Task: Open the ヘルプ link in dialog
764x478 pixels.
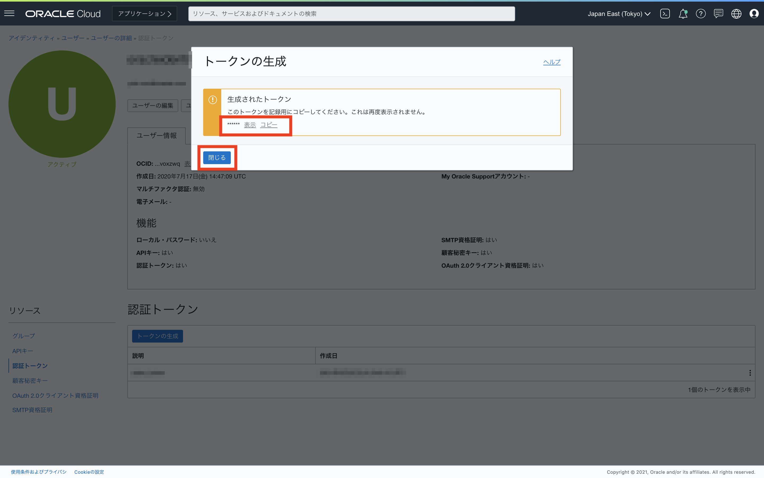Action: (x=552, y=62)
